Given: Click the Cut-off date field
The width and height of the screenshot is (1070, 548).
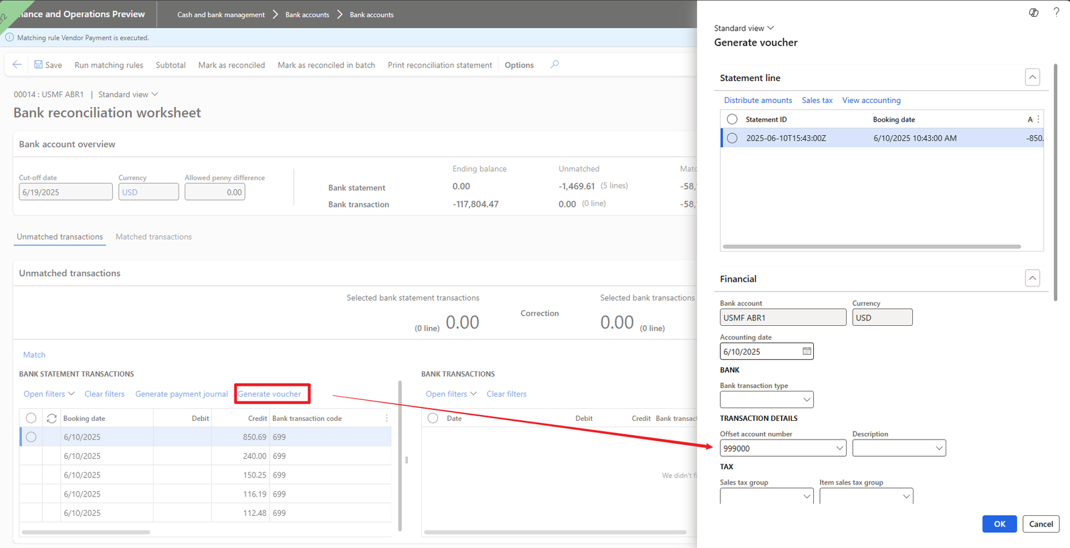Looking at the screenshot, I should click(66, 192).
